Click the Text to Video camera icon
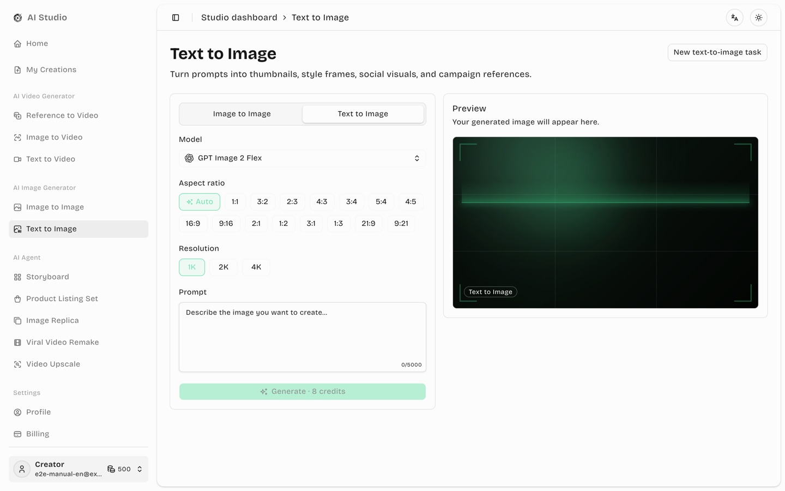The image size is (785, 491). click(x=17, y=159)
